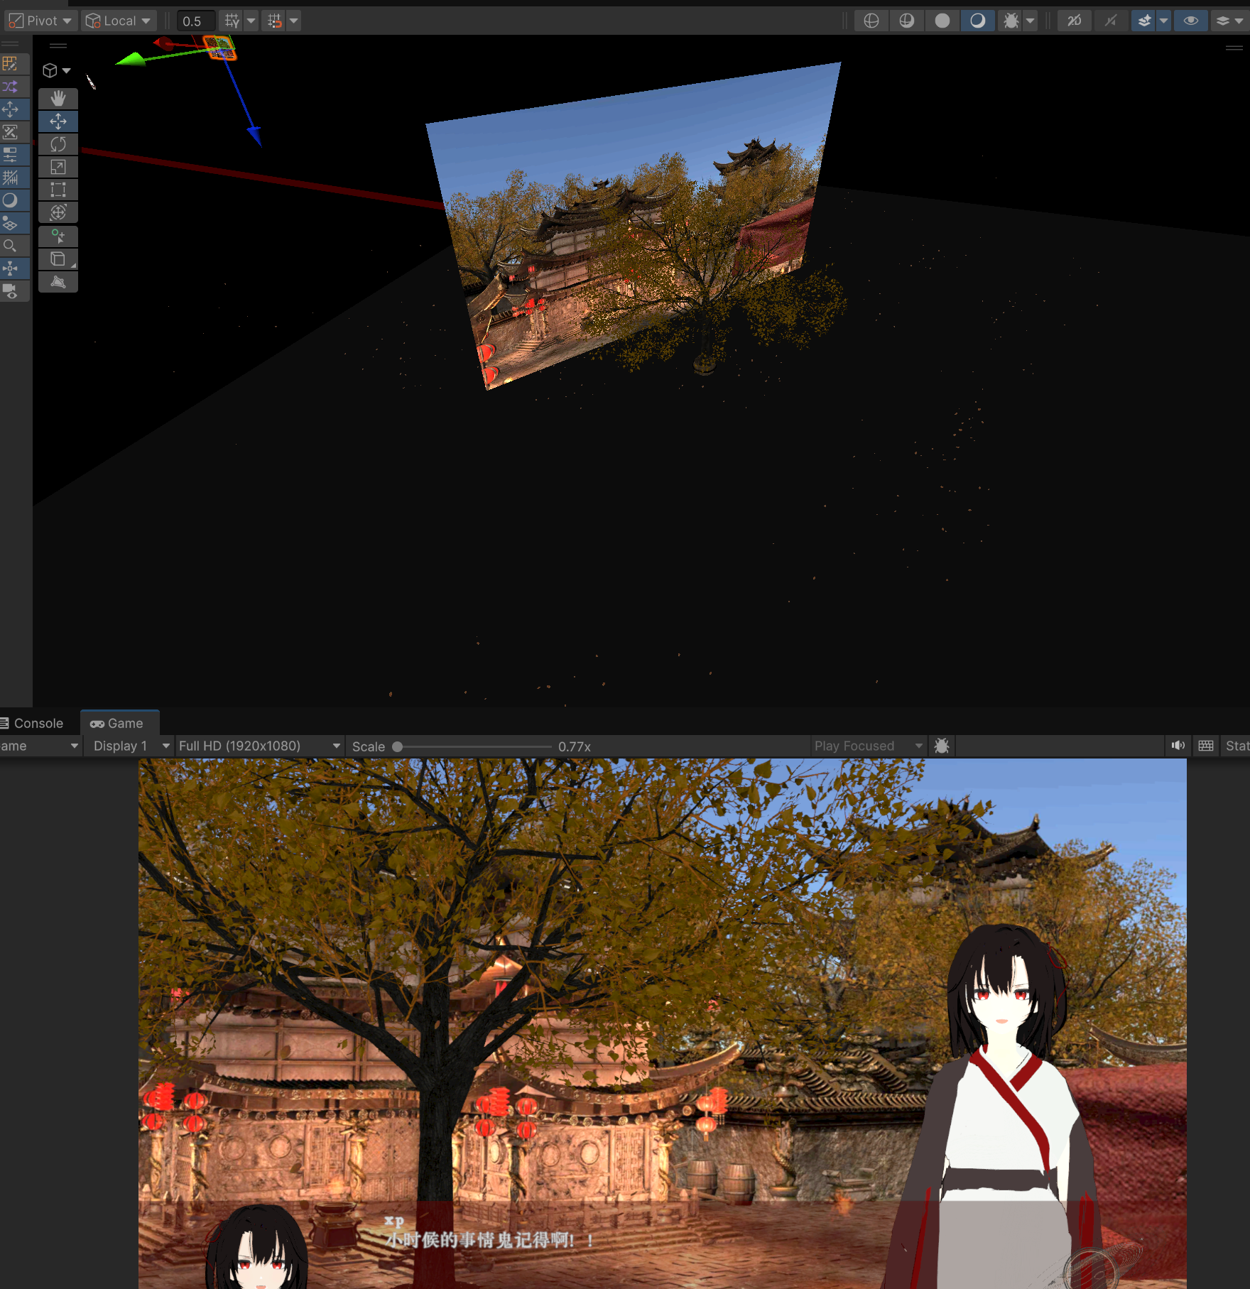Open the custom editor tools button

click(58, 236)
